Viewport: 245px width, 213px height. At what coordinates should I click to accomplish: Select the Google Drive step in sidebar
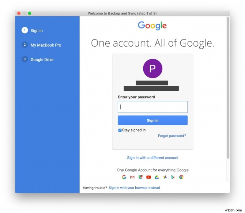click(42, 59)
